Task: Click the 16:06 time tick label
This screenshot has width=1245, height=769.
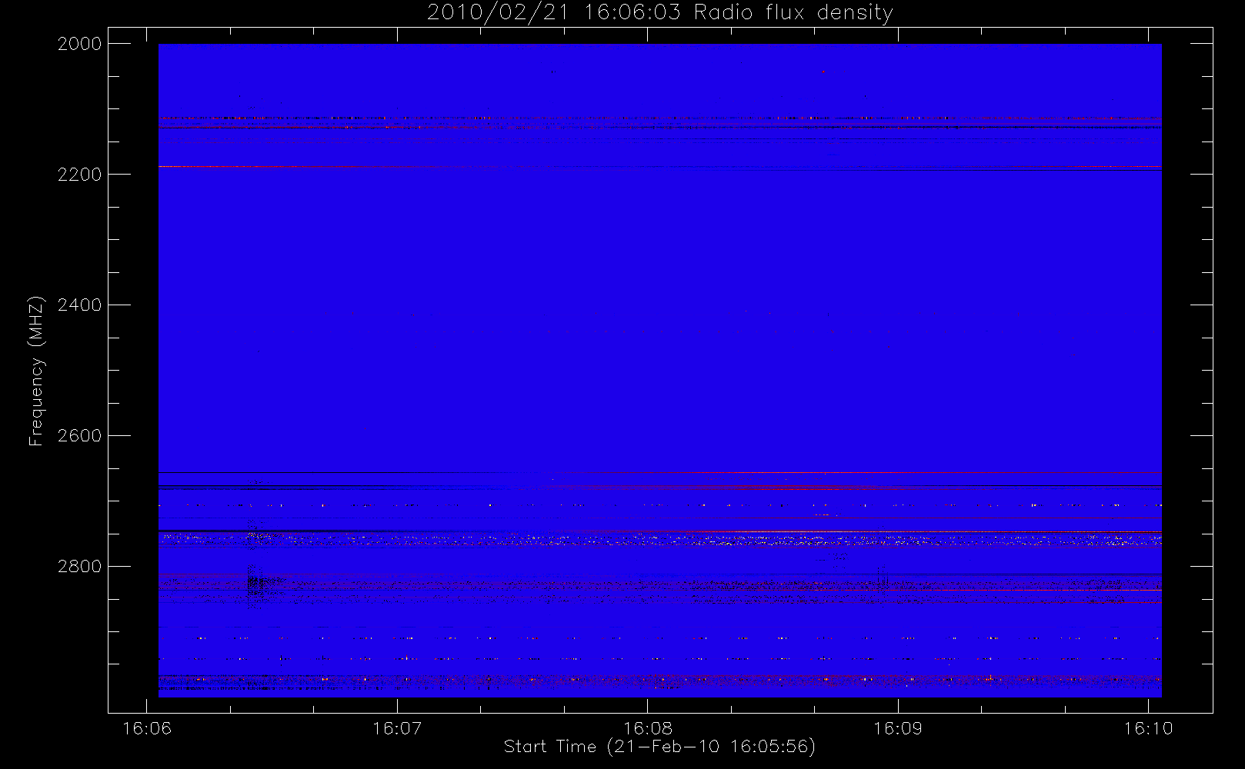Action: pos(147,728)
